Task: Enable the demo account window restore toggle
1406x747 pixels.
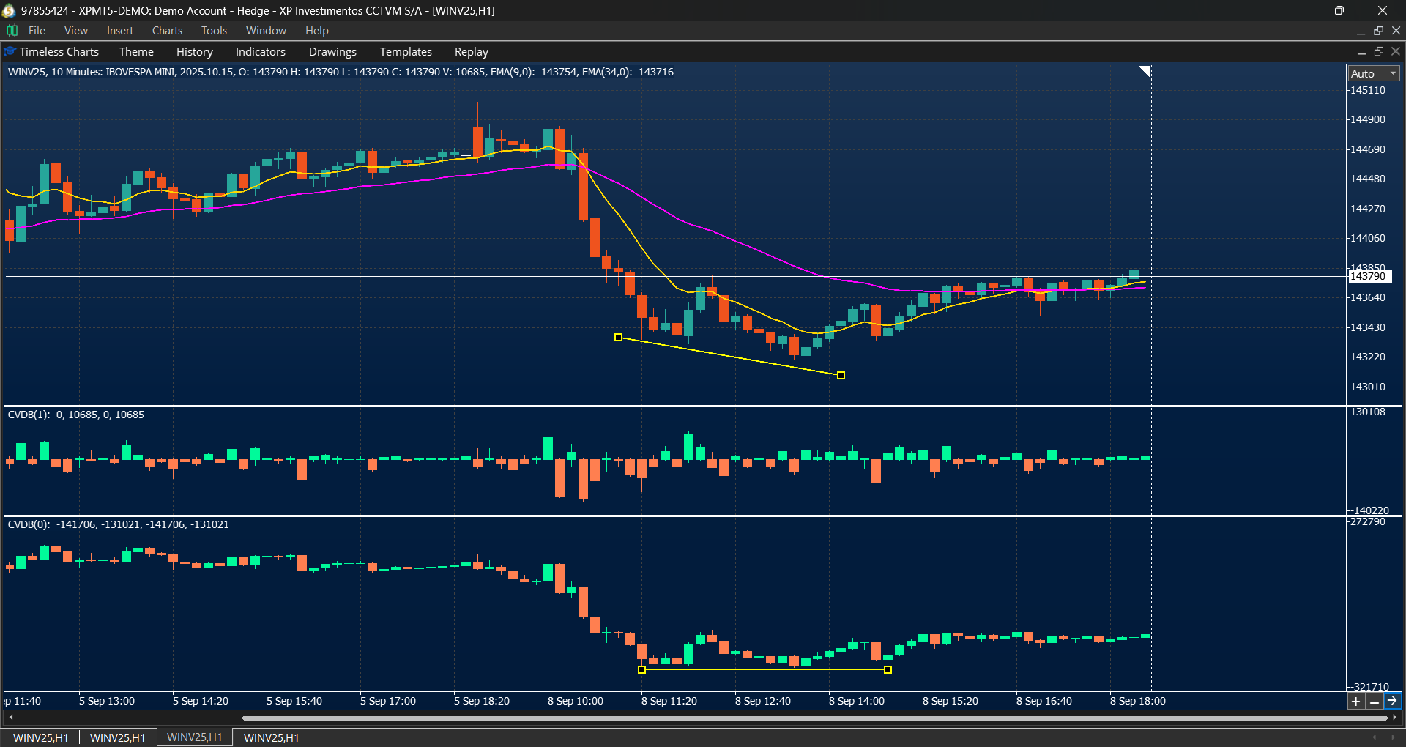Action: (x=1339, y=10)
